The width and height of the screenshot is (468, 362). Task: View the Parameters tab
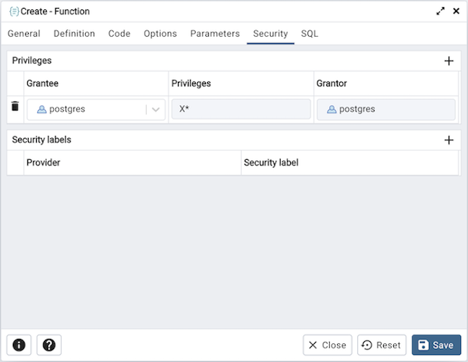pyautogui.click(x=215, y=34)
